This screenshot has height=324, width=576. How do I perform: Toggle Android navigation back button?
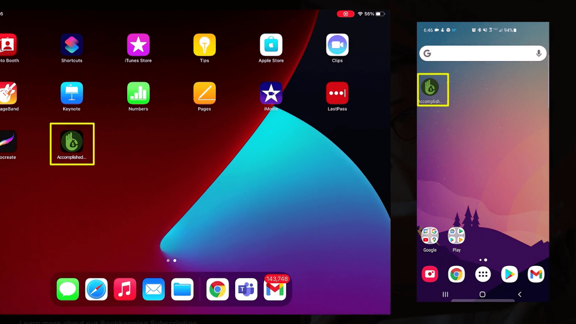(520, 294)
